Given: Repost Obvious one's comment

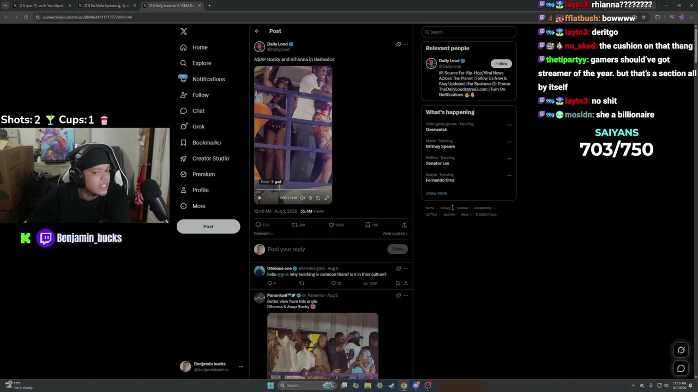Looking at the screenshot, I should pos(302,283).
